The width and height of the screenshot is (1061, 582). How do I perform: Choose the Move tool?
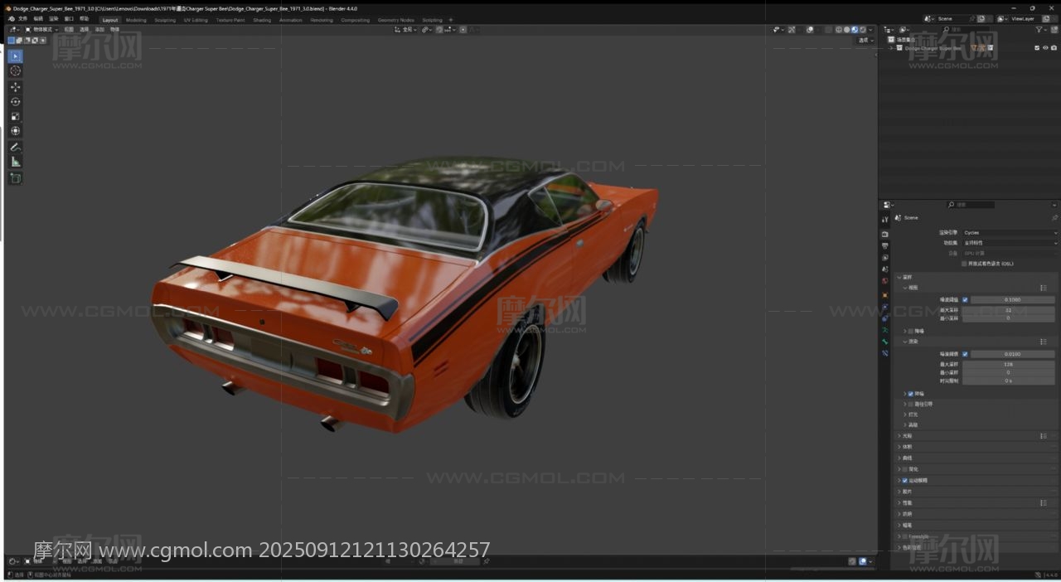pos(15,87)
